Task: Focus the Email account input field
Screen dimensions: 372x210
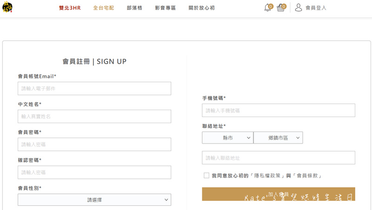Action: [x=94, y=88]
